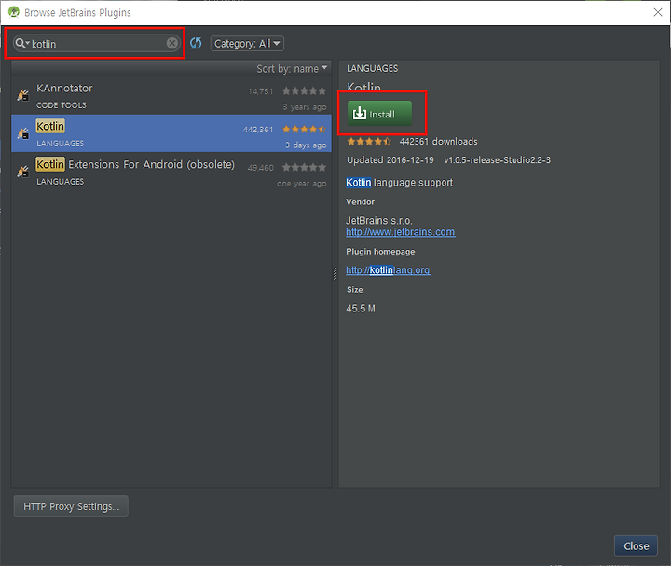Reload the plugin list with refresh icon

click(196, 43)
